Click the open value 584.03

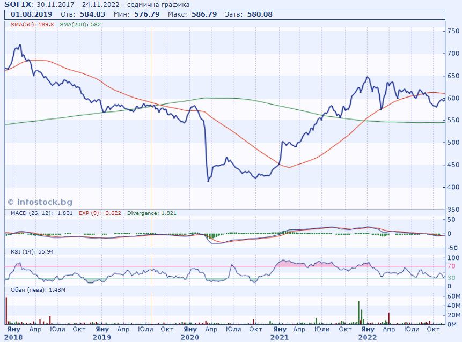tap(92, 14)
